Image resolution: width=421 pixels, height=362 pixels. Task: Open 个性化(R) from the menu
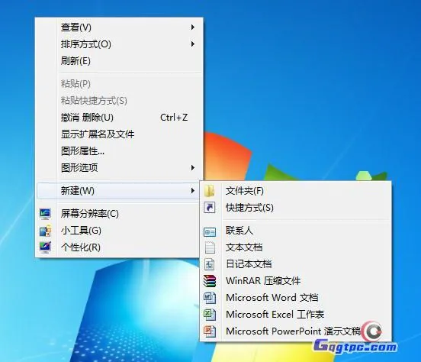point(118,247)
